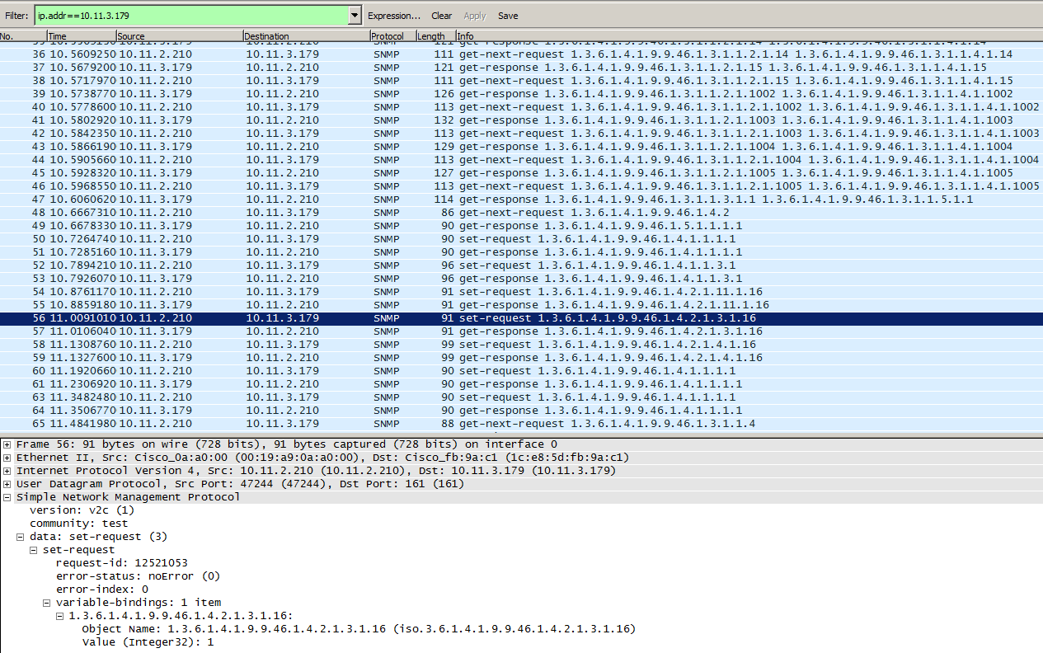Select packet 48 with length 86

point(521,213)
